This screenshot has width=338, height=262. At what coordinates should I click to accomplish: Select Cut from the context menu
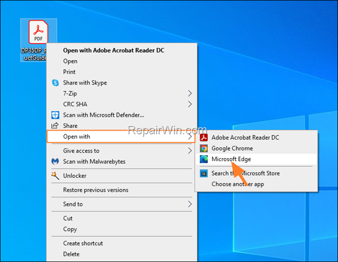122,218
